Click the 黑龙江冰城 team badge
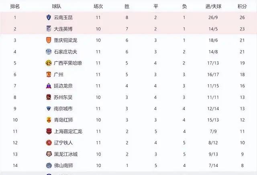 (49, 154)
